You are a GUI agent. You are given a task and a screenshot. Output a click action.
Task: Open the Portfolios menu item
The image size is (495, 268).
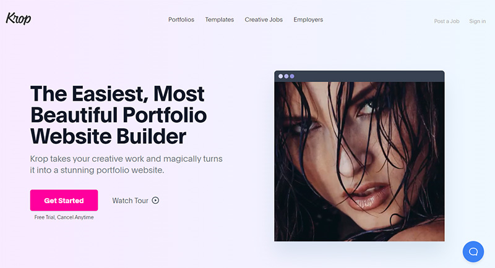pos(181,20)
